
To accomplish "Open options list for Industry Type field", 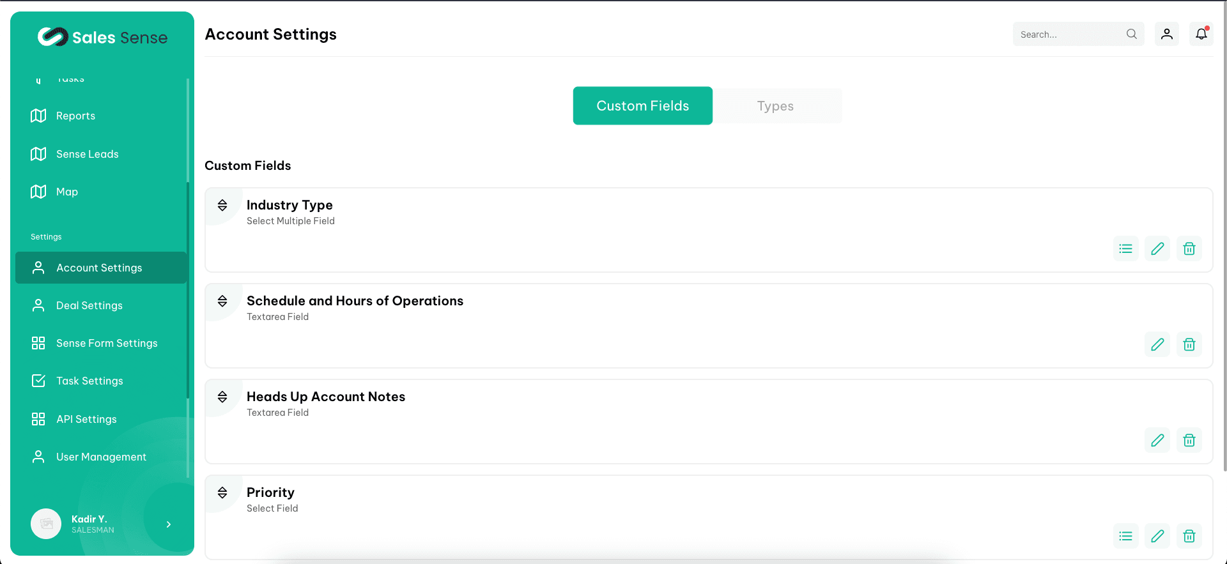I will point(1126,248).
